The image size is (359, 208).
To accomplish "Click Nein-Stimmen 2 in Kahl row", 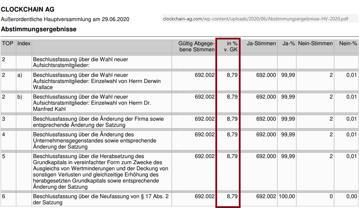I will (331, 97).
